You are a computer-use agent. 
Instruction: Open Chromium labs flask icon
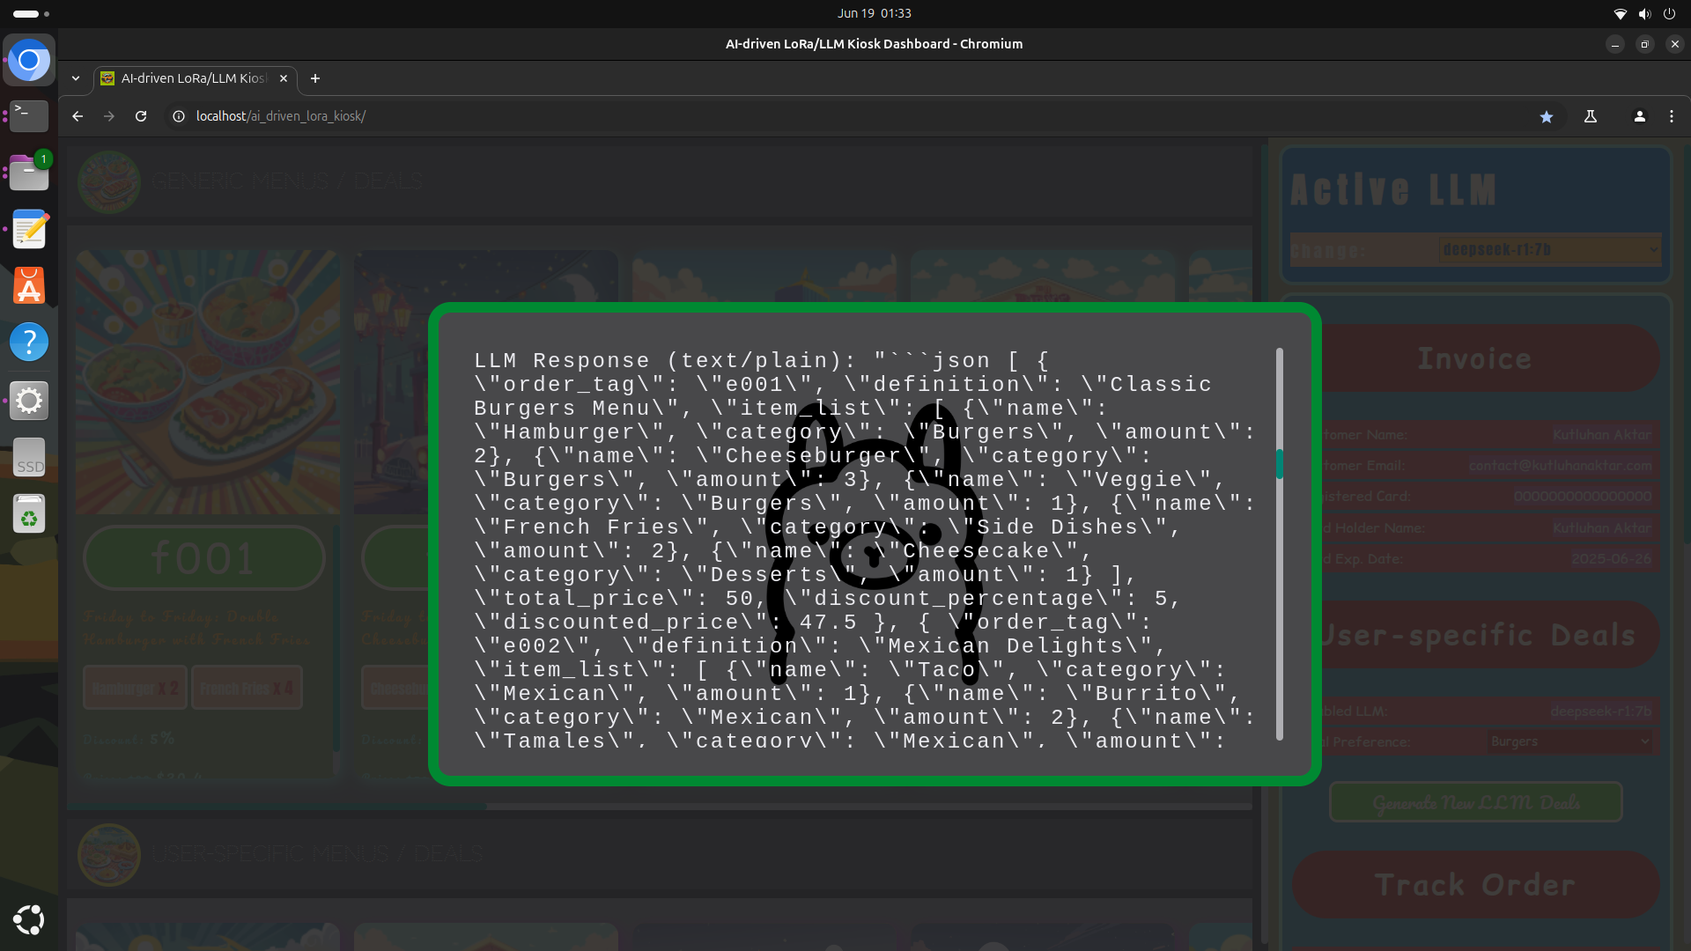1591,116
